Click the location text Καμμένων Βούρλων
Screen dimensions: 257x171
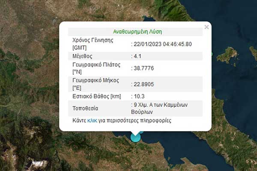click(162, 107)
